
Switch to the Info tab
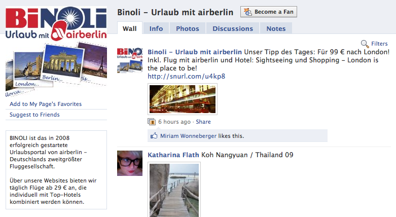[156, 28]
